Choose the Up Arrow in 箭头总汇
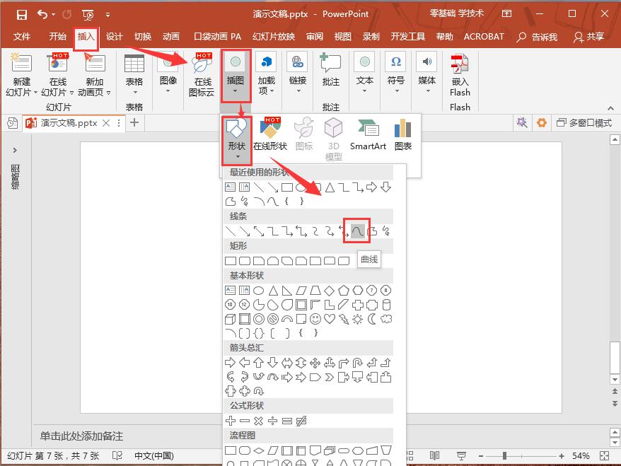The image size is (621, 466). pos(259,363)
